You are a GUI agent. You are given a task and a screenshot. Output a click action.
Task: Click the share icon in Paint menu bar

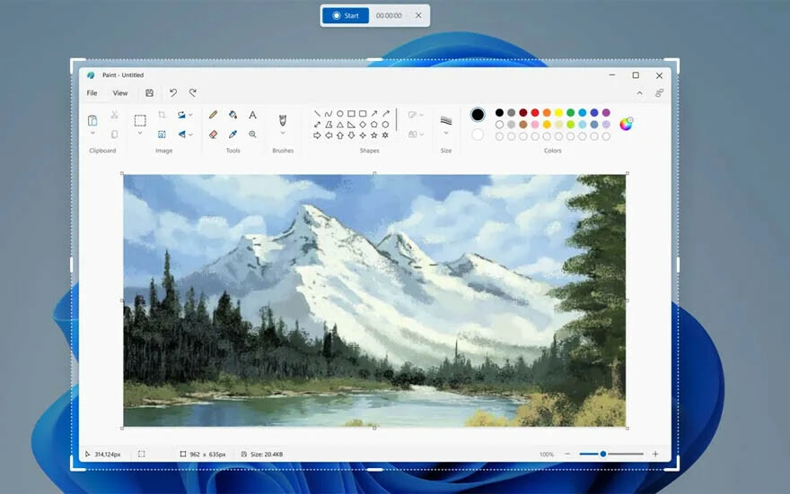659,93
